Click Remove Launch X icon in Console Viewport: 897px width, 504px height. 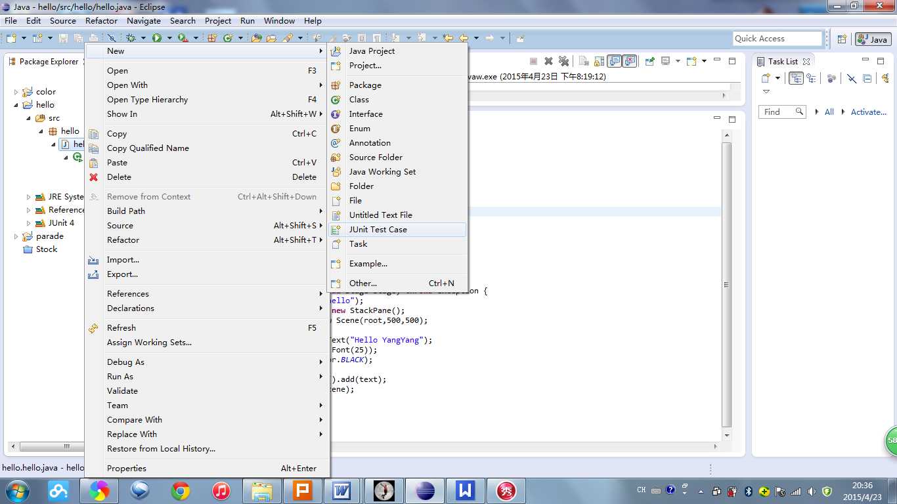click(x=548, y=61)
